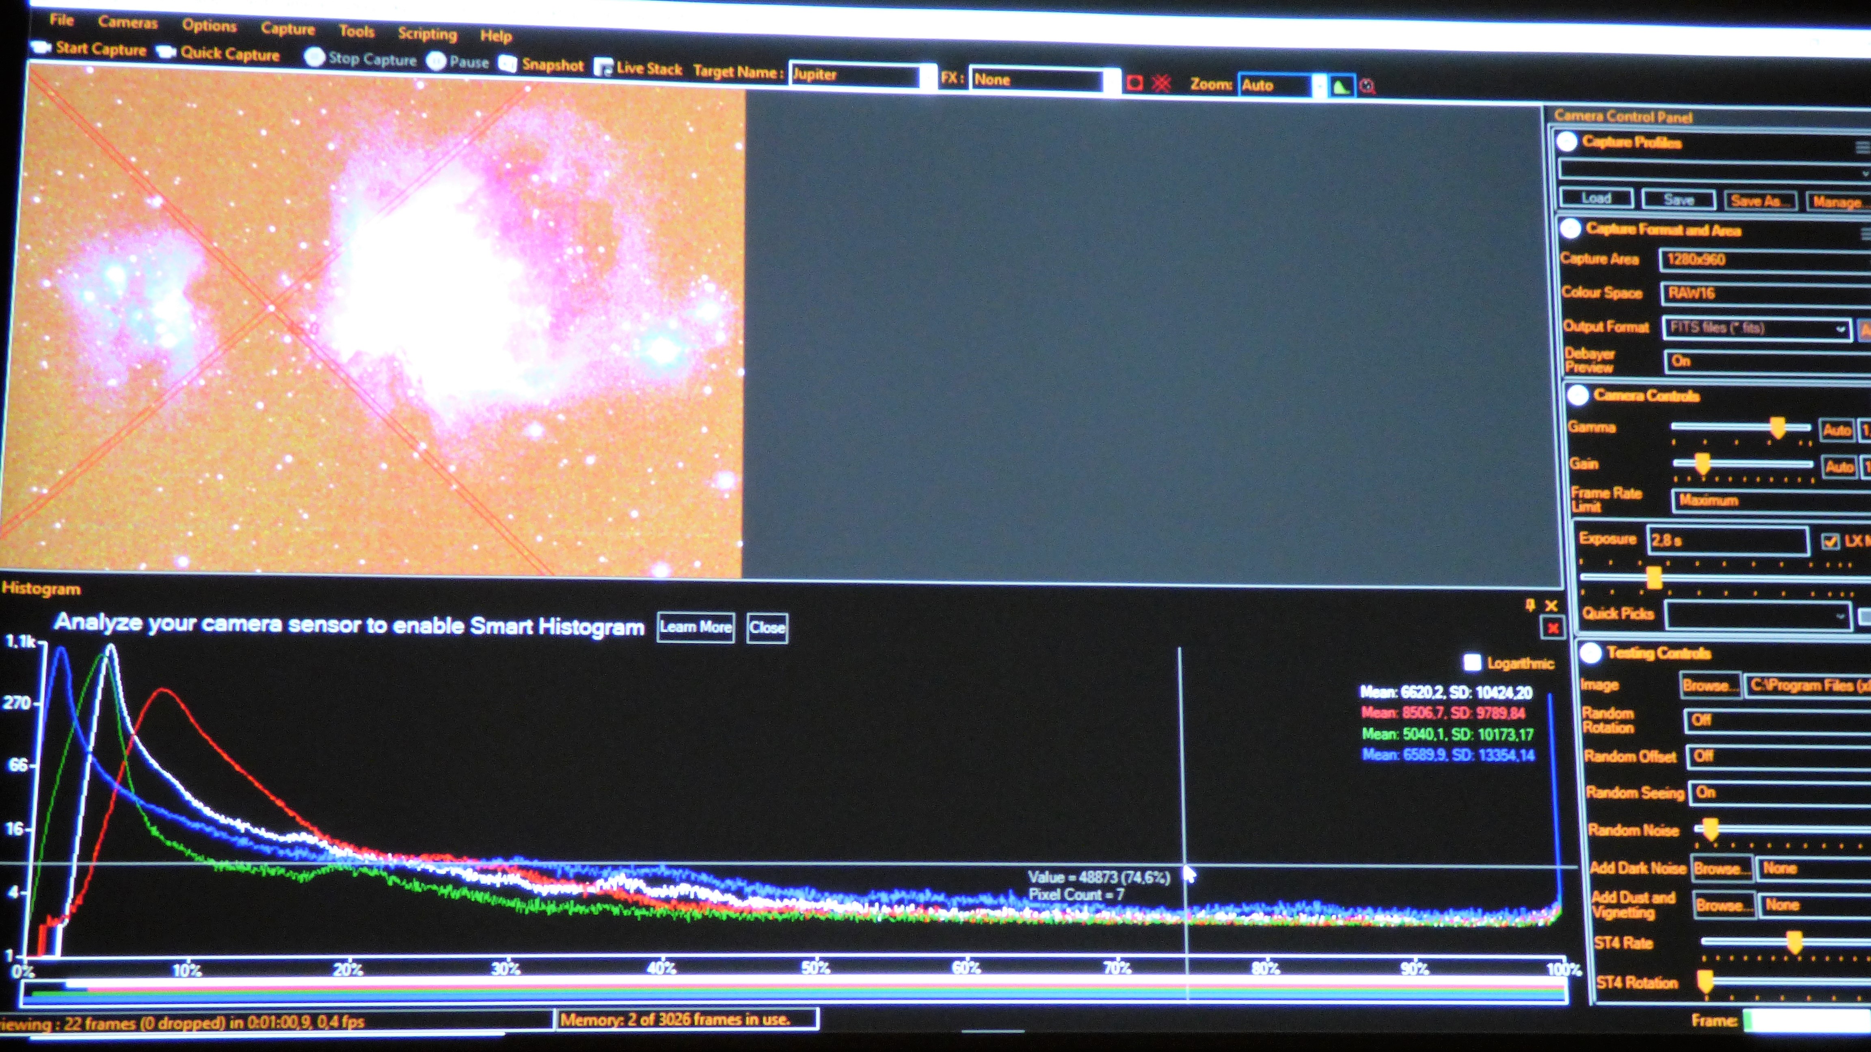The image size is (1871, 1052).
Task: Toggle the green histogram toolbar icon
Action: coord(1342,86)
